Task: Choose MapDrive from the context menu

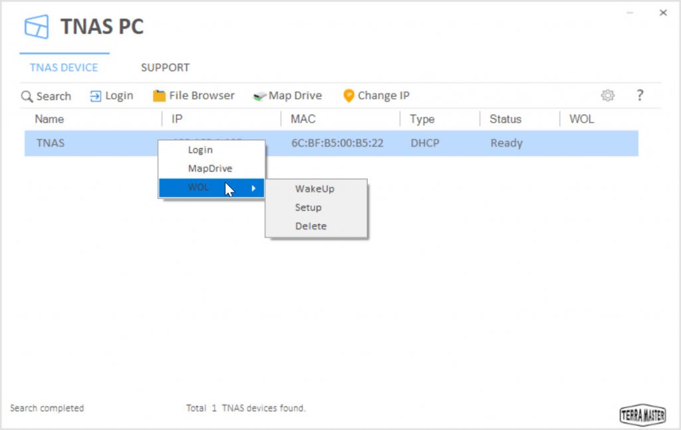Action: tap(211, 169)
